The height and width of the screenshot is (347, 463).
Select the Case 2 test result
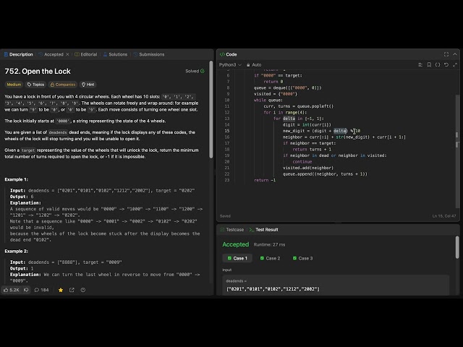coord(270,258)
